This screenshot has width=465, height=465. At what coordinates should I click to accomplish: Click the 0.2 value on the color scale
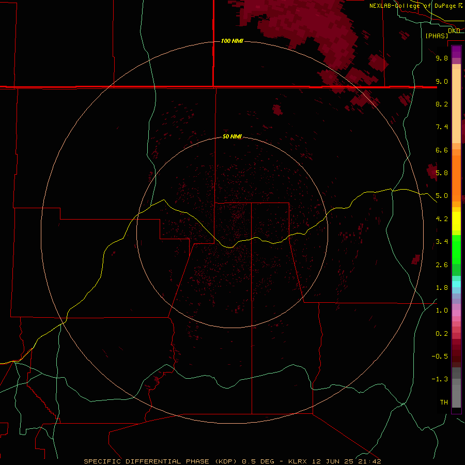(x=442, y=334)
